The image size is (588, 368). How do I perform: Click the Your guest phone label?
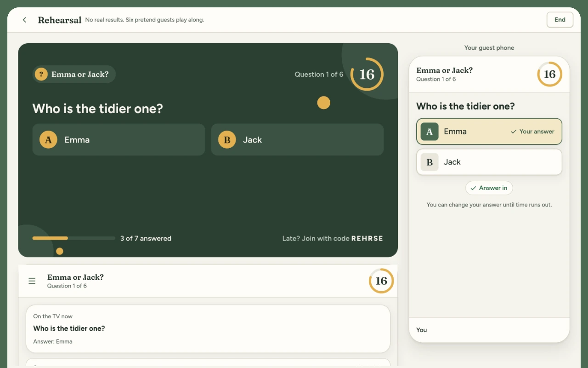coord(489,48)
